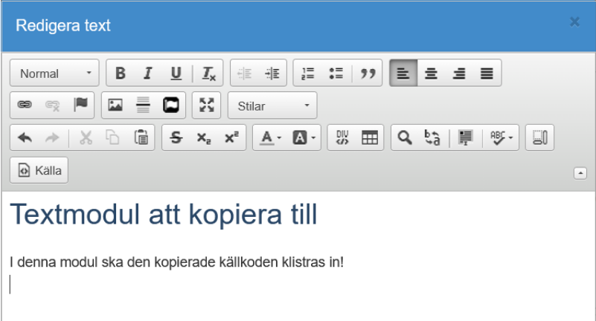This screenshot has width=596, height=321.
Task: Insert a link with the chain icon
Action: [x=24, y=106]
